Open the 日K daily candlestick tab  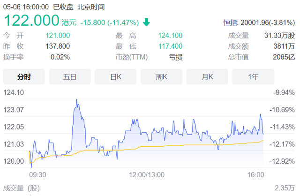[116, 77]
